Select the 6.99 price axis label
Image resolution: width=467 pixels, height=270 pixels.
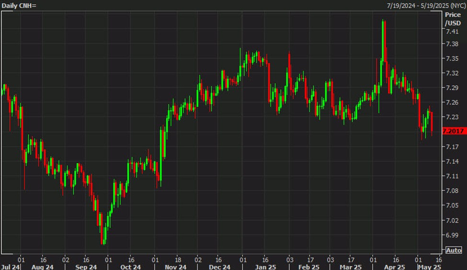pyautogui.click(x=453, y=235)
